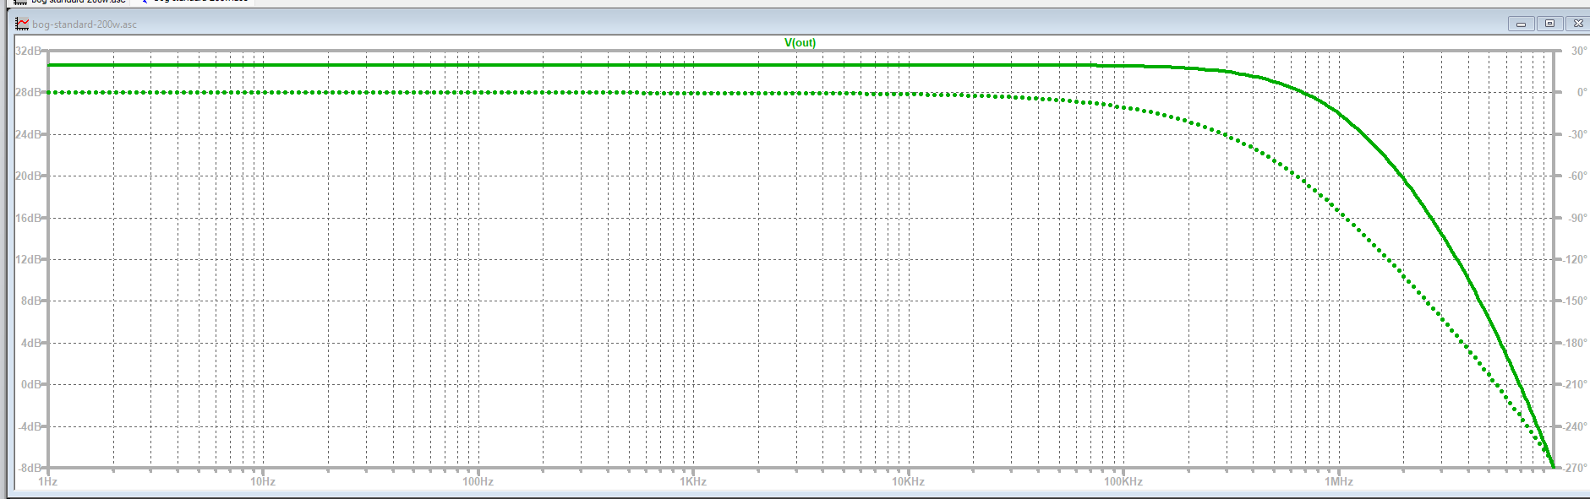
Task: Click the 12dB magnitude axis label
Action: (28, 260)
